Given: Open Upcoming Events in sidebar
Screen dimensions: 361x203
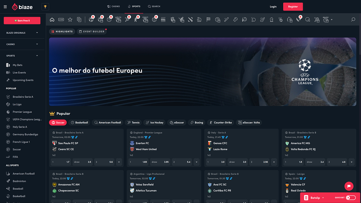Looking at the screenshot, I should click(x=23, y=80).
